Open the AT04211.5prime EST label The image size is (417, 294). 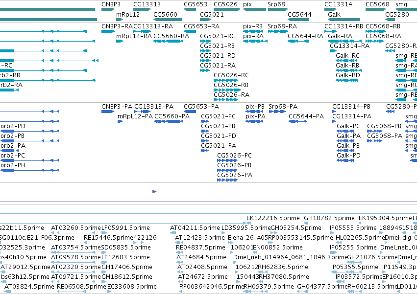[x=195, y=228]
